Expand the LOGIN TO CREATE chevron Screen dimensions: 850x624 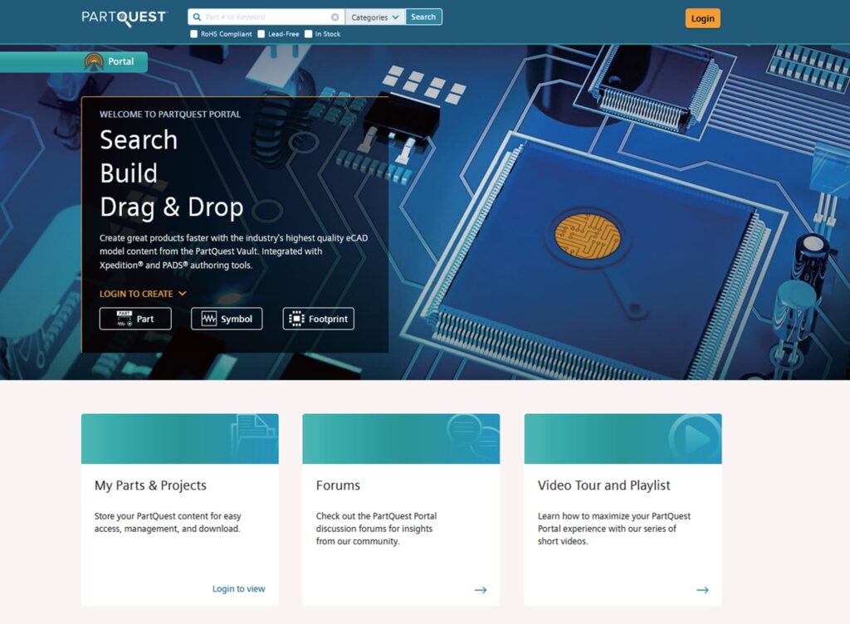tap(182, 294)
